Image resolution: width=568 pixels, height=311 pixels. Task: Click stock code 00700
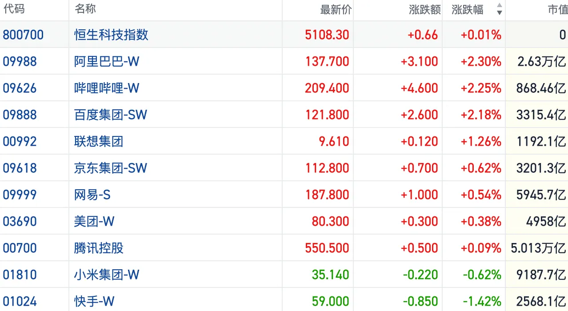point(20,248)
